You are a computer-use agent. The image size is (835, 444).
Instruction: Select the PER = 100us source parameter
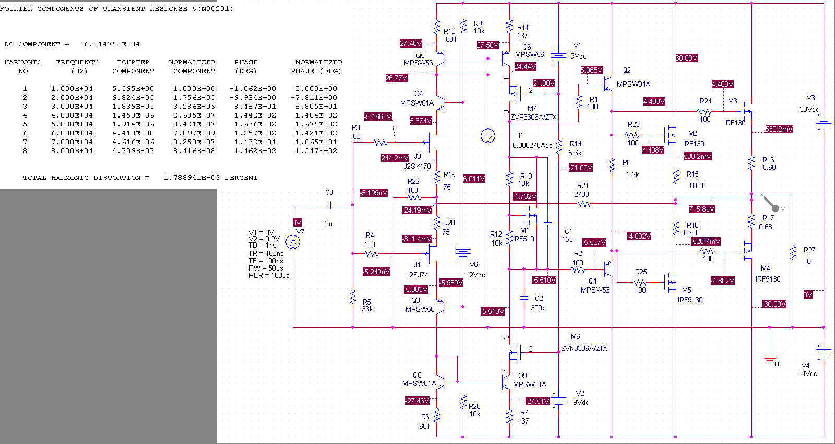pos(269,275)
